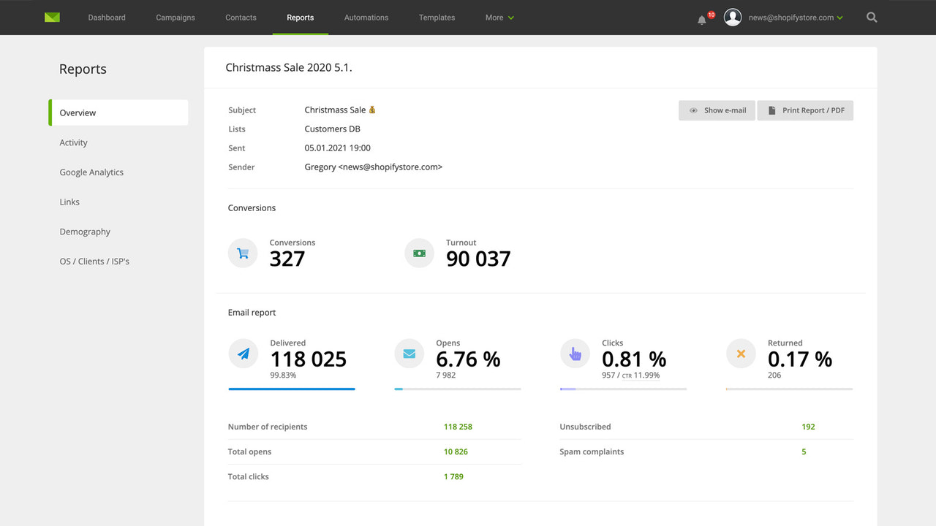The image size is (936, 526).
Task: Open the Templates section
Action: point(437,18)
